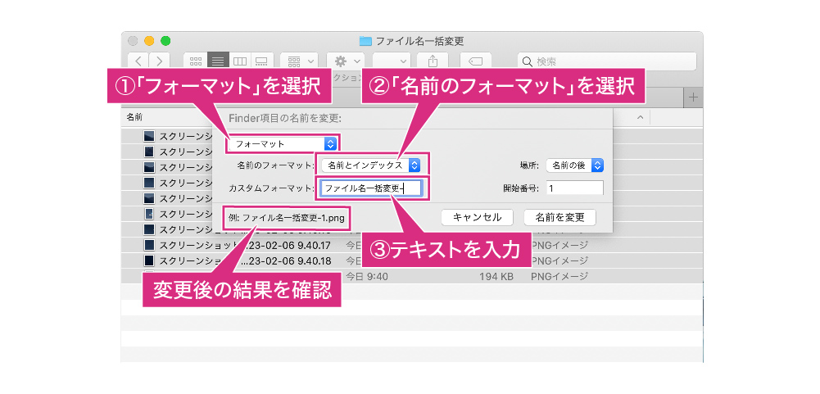Click thumbnail of file ending 9.40.18
820x394 pixels.
pyautogui.click(x=149, y=260)
